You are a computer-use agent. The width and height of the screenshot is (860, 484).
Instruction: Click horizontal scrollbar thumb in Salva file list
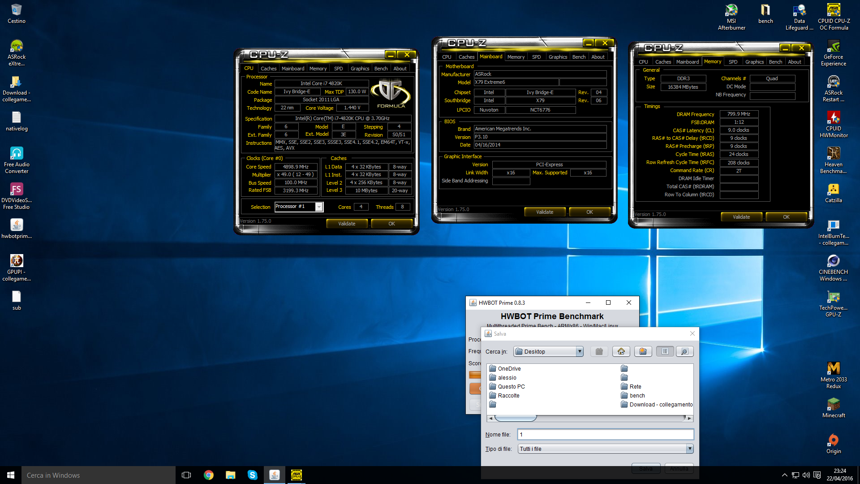pos(516,418)
